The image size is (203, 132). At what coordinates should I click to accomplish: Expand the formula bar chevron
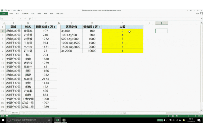click(x=201, y=19)
